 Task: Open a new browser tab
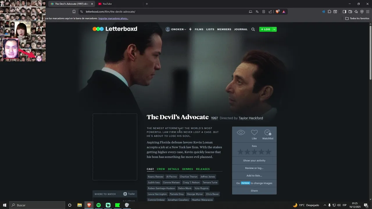[147, 4]
